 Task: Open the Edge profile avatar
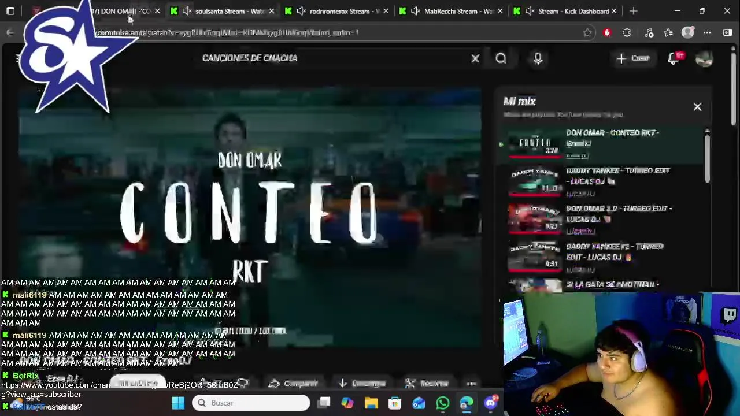pos(687,33)
